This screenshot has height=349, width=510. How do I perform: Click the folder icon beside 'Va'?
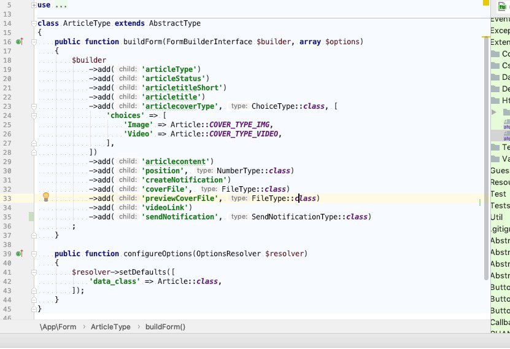coord(495,159)
